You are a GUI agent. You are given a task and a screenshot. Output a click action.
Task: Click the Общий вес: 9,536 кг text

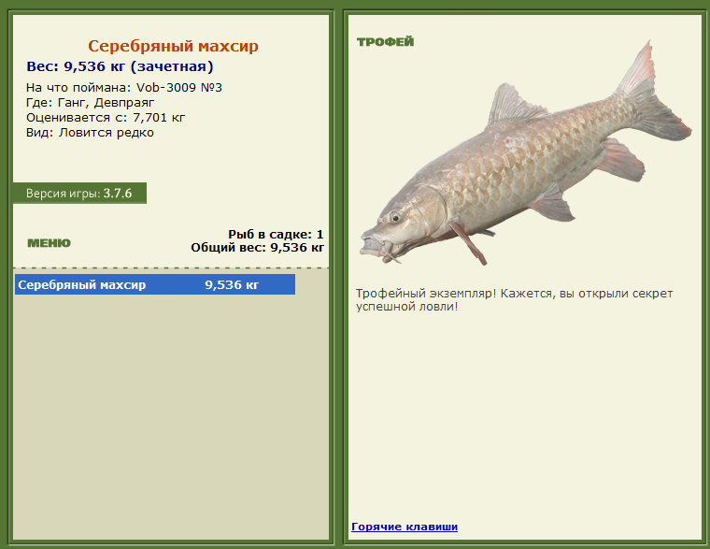click(257, 248)
